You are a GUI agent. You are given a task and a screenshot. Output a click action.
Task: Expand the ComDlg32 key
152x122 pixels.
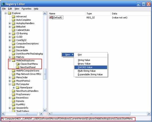coord(10,40)
